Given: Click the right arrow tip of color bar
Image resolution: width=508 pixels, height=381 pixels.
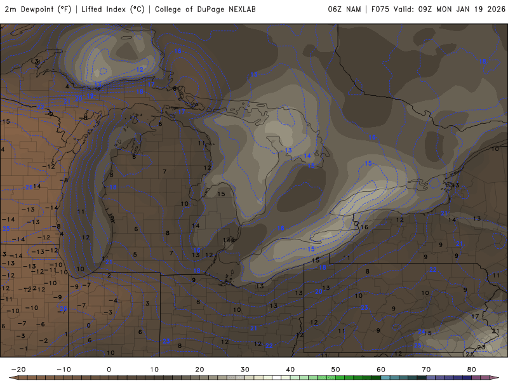Looking at the screenshot, I should [495, 378].
